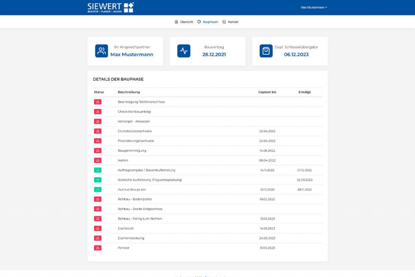
Task: Select the Baugenehmigung row description
Action: coord(132,151)
